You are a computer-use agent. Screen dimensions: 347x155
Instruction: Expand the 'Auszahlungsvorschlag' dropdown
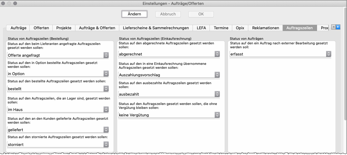[x=169, y=75]
